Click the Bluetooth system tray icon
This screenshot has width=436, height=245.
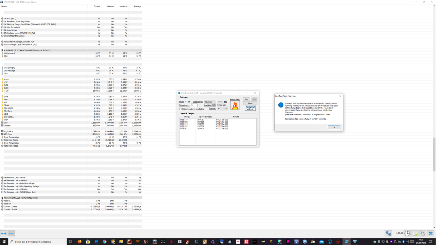coord(403,242)
